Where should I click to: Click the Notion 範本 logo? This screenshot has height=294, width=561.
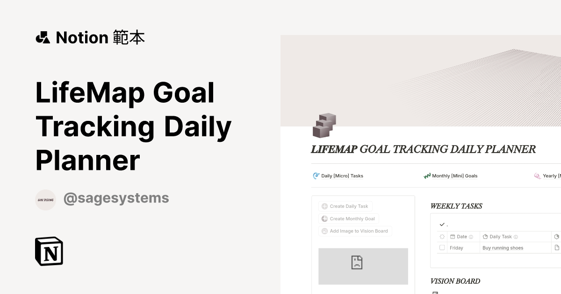click(90, 37)
